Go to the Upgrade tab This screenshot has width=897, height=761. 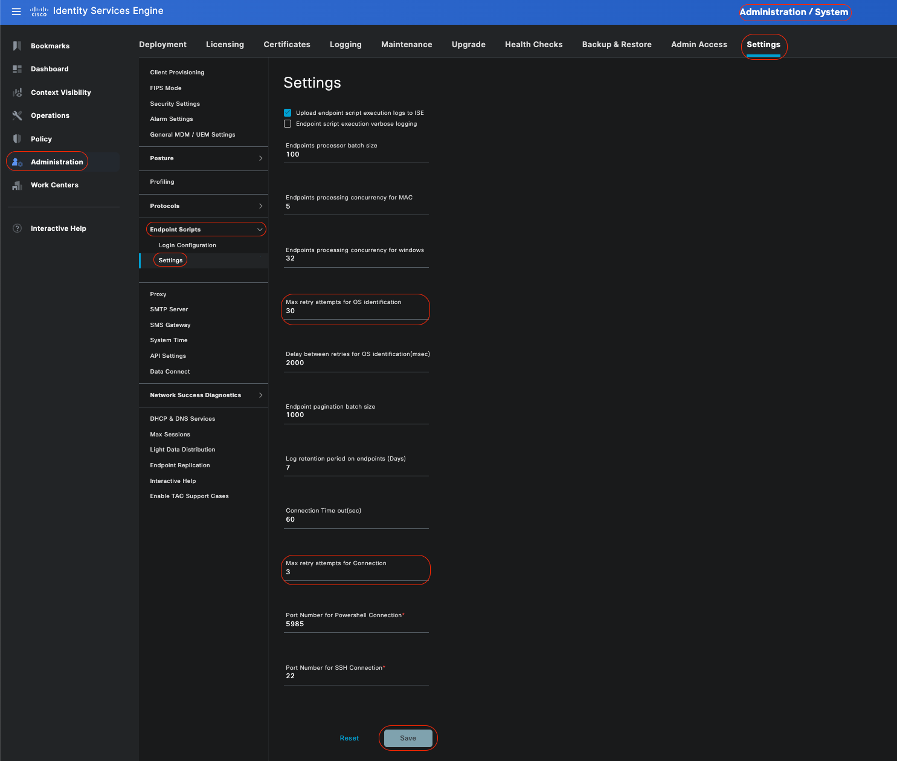469,45
